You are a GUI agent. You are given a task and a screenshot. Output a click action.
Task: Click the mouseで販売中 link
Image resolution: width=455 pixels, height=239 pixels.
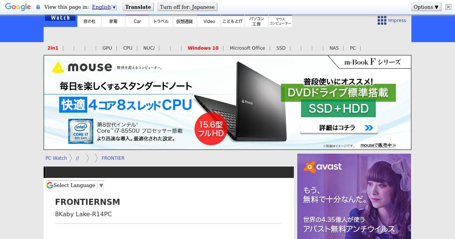[378, 145]
